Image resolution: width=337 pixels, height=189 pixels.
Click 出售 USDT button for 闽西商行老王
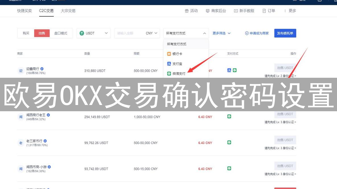(285, 114)
